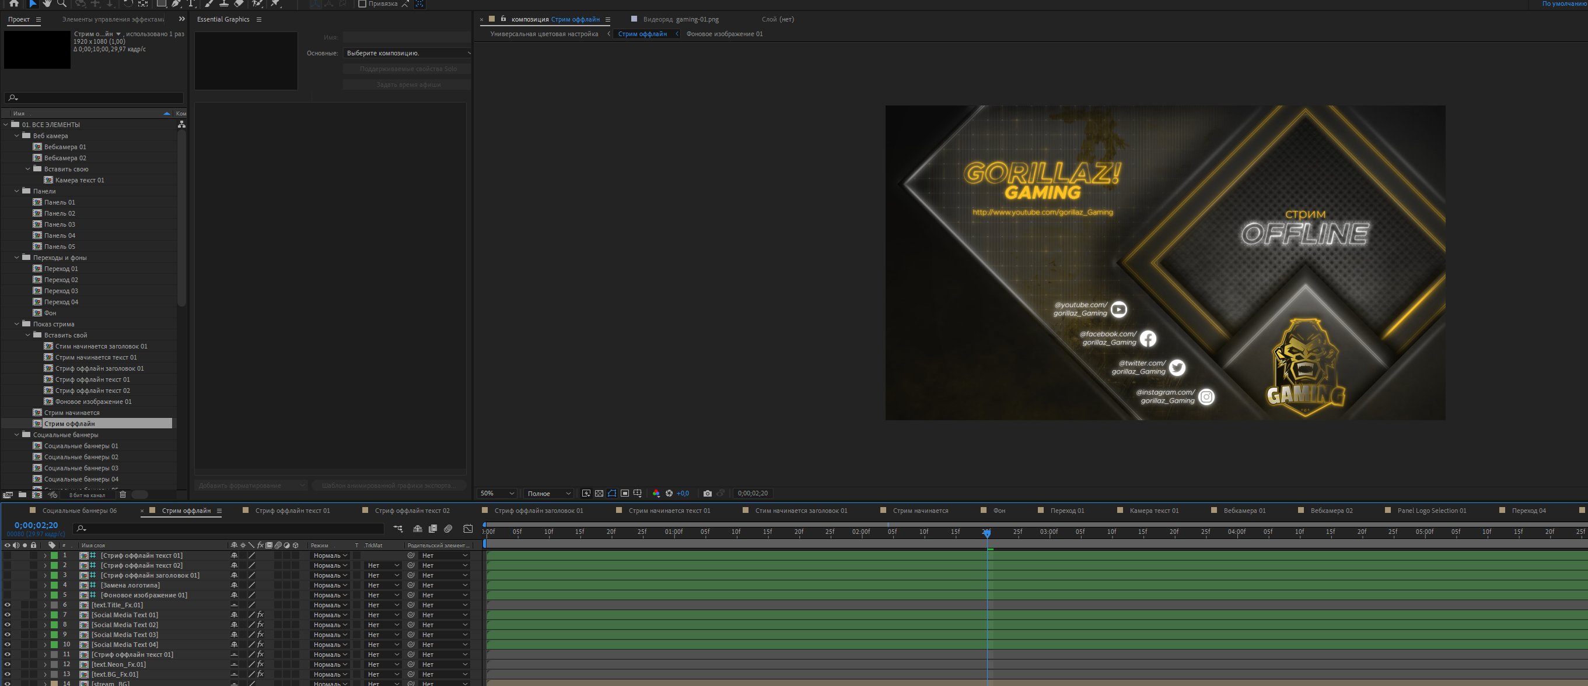Click the 8 бит на канал button

pos(87,494)
